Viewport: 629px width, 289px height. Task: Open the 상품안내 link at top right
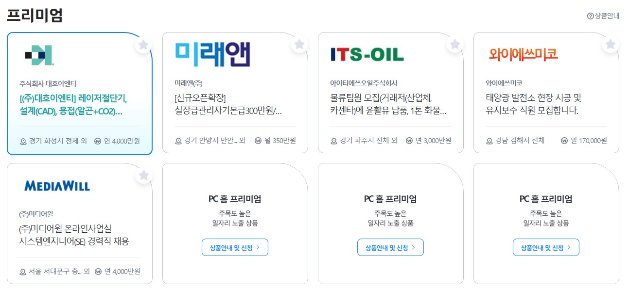[604, 16]
